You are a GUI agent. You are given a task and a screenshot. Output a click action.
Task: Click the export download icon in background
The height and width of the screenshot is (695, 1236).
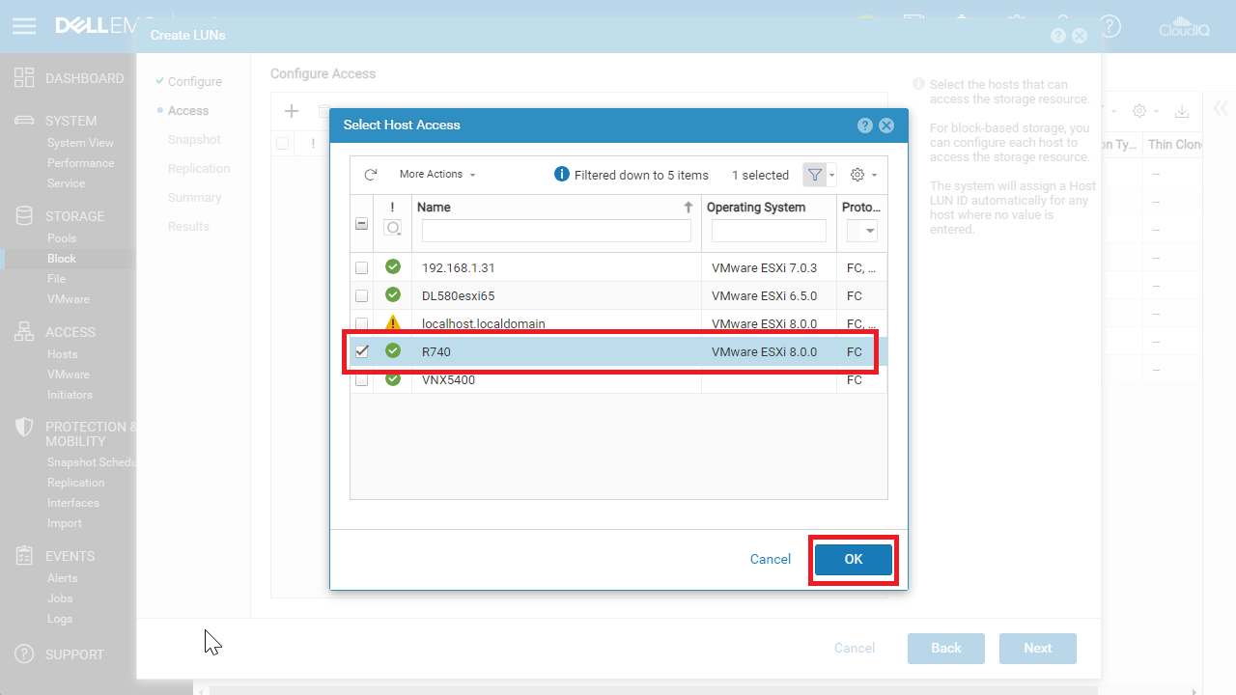(1181, 111)
